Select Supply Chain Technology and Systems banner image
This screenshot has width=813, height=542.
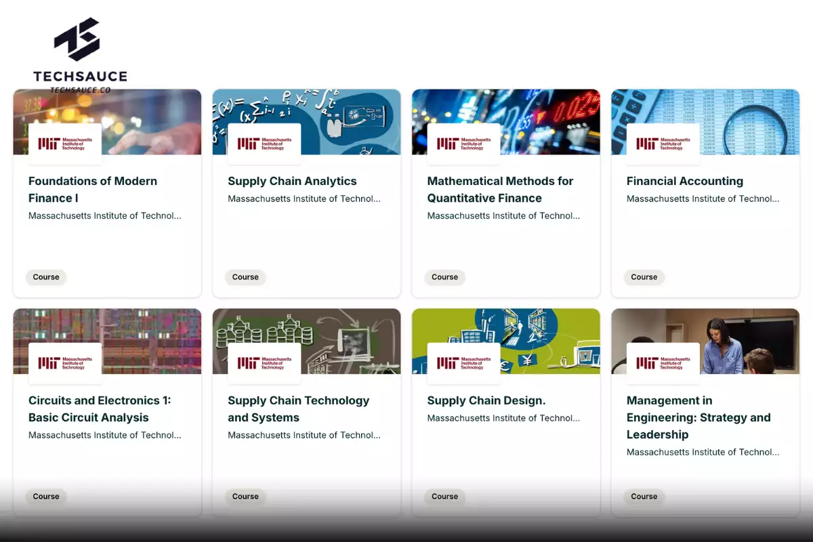(x=306, y=341)
